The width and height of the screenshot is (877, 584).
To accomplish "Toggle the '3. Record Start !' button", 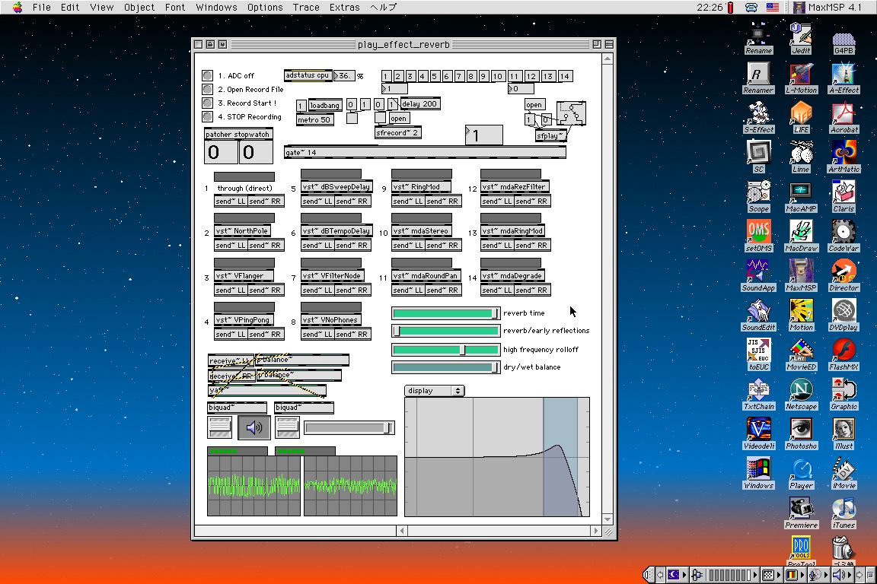I will [x=207, y=103].
